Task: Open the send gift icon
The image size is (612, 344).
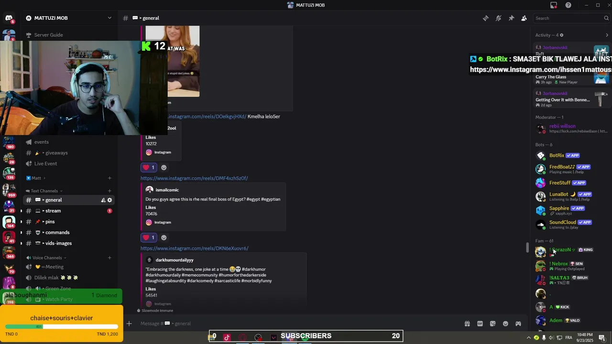Action: pyautogui.click(x=467, y=324)
